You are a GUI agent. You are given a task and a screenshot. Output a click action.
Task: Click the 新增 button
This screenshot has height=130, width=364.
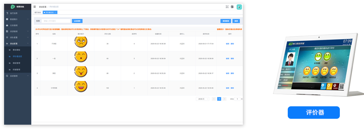[x=236, y=21]
